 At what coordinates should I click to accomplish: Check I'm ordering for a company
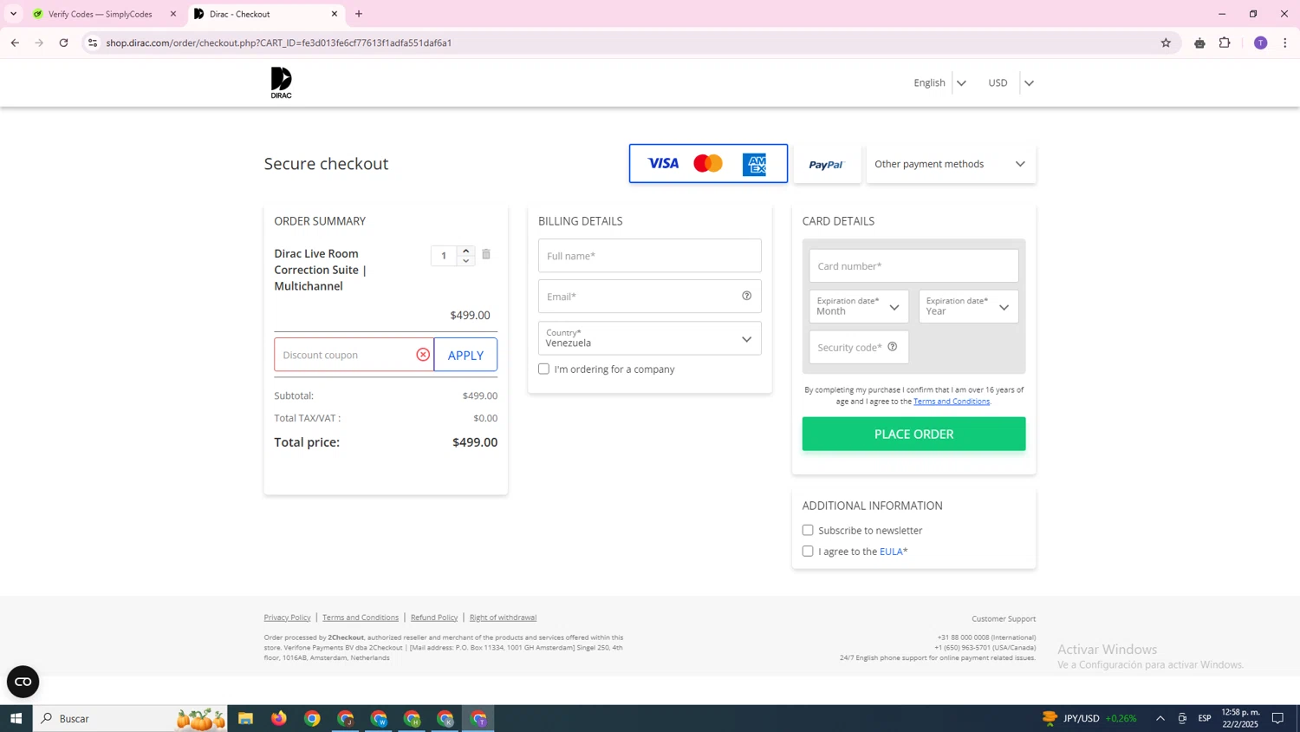click(x=543, y=369)
